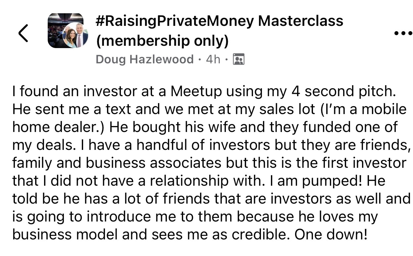The width and height of the screenshot is (413, 256).
Task: Click the closing text 'One down!'
Action: tap(331, 234)
